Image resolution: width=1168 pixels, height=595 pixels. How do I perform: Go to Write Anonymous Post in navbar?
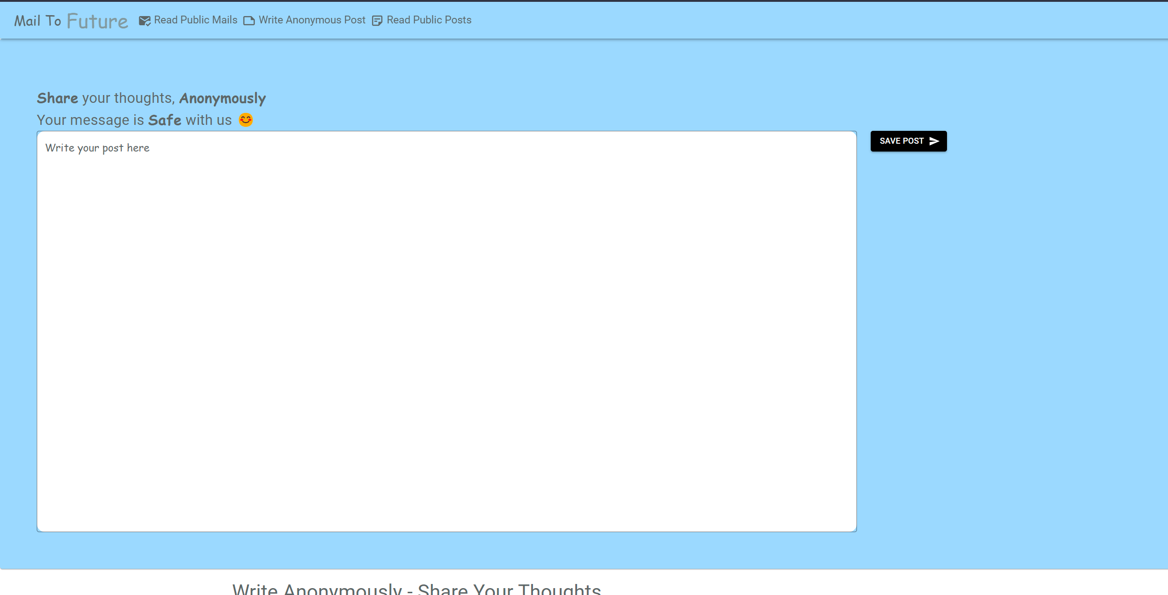point(312,20)
